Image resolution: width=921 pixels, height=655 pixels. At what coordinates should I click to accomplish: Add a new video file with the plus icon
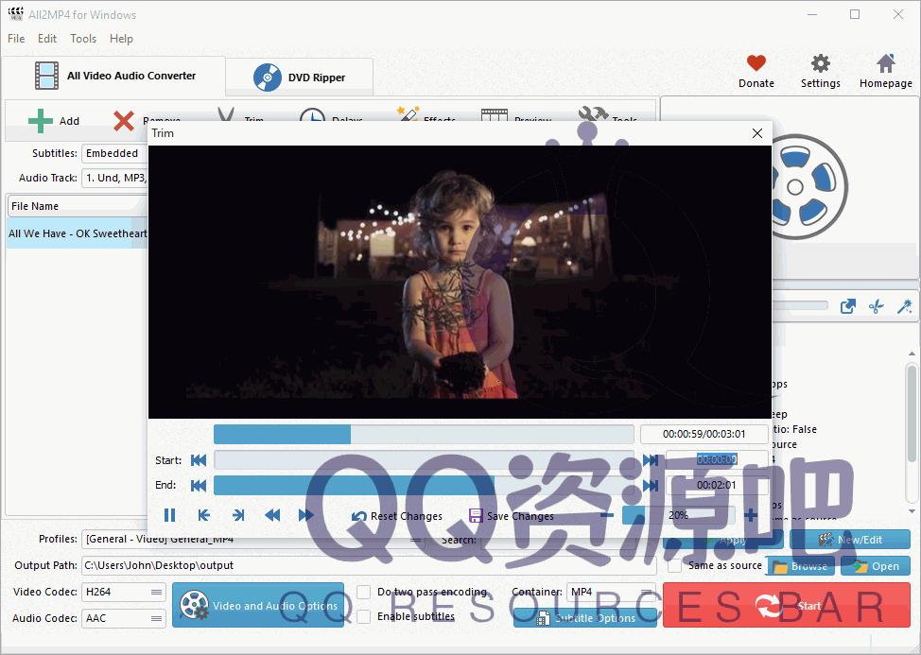click(x=42, y=120)
